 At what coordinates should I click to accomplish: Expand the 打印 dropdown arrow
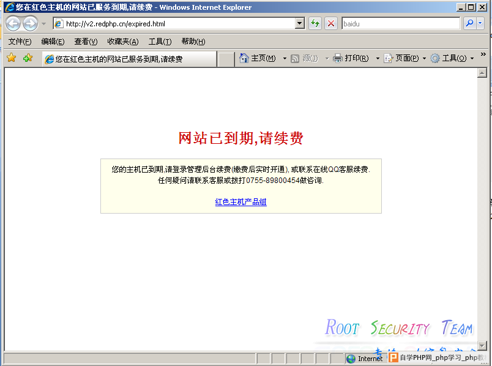pyautogui.click(x=378, y=58)
